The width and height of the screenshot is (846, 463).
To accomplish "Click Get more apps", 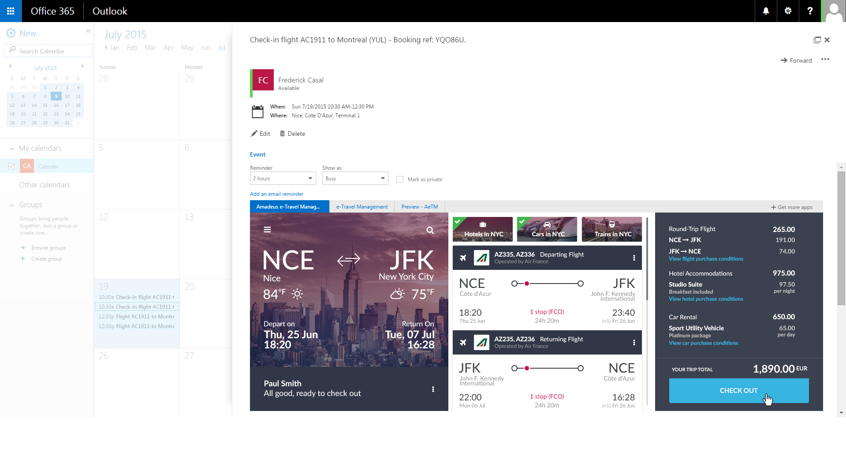I will (x=792, y=207).
